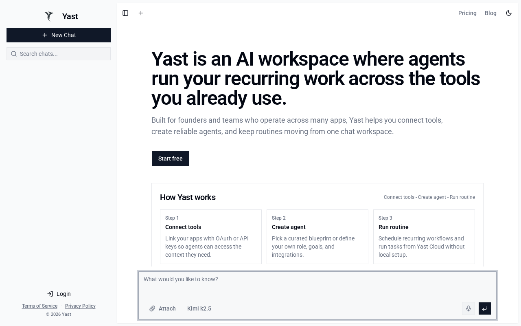Open the Kimi k2.5 model selector
Viewport: 521px width, 326px height.
[x=199, y=308]
